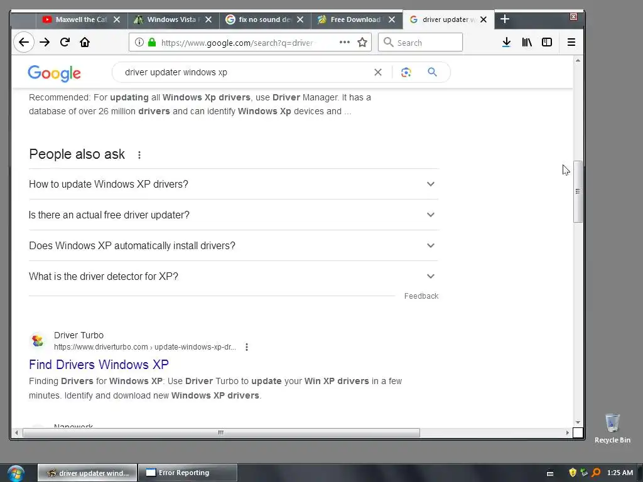This screenshot has height=482, width=643.
Task: Click the horizontal scrollbar thumb
Action: [x=221, y=432]
